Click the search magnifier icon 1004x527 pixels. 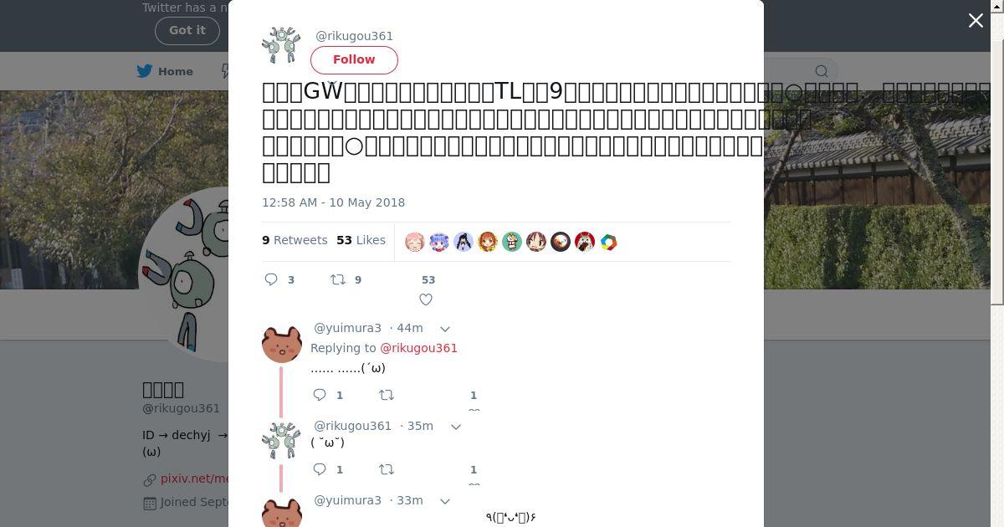coord(822,71)
